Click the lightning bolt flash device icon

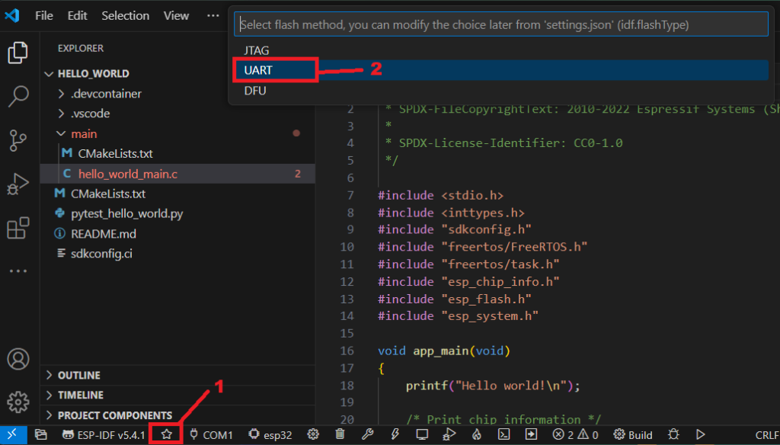tap(395, 434)
